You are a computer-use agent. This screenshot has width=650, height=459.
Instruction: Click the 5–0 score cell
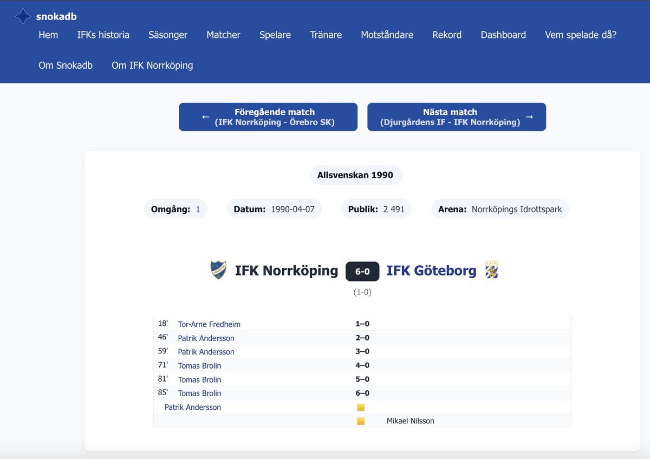pyautogui.click(x=362, y=379)
